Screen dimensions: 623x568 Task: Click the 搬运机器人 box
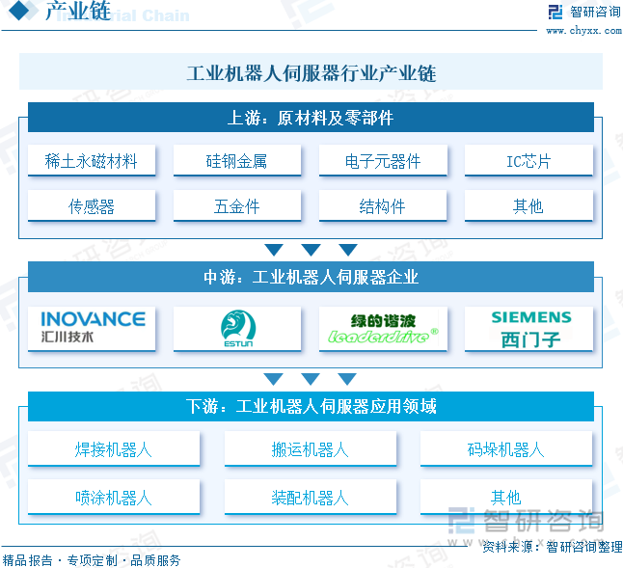(311, 448)
